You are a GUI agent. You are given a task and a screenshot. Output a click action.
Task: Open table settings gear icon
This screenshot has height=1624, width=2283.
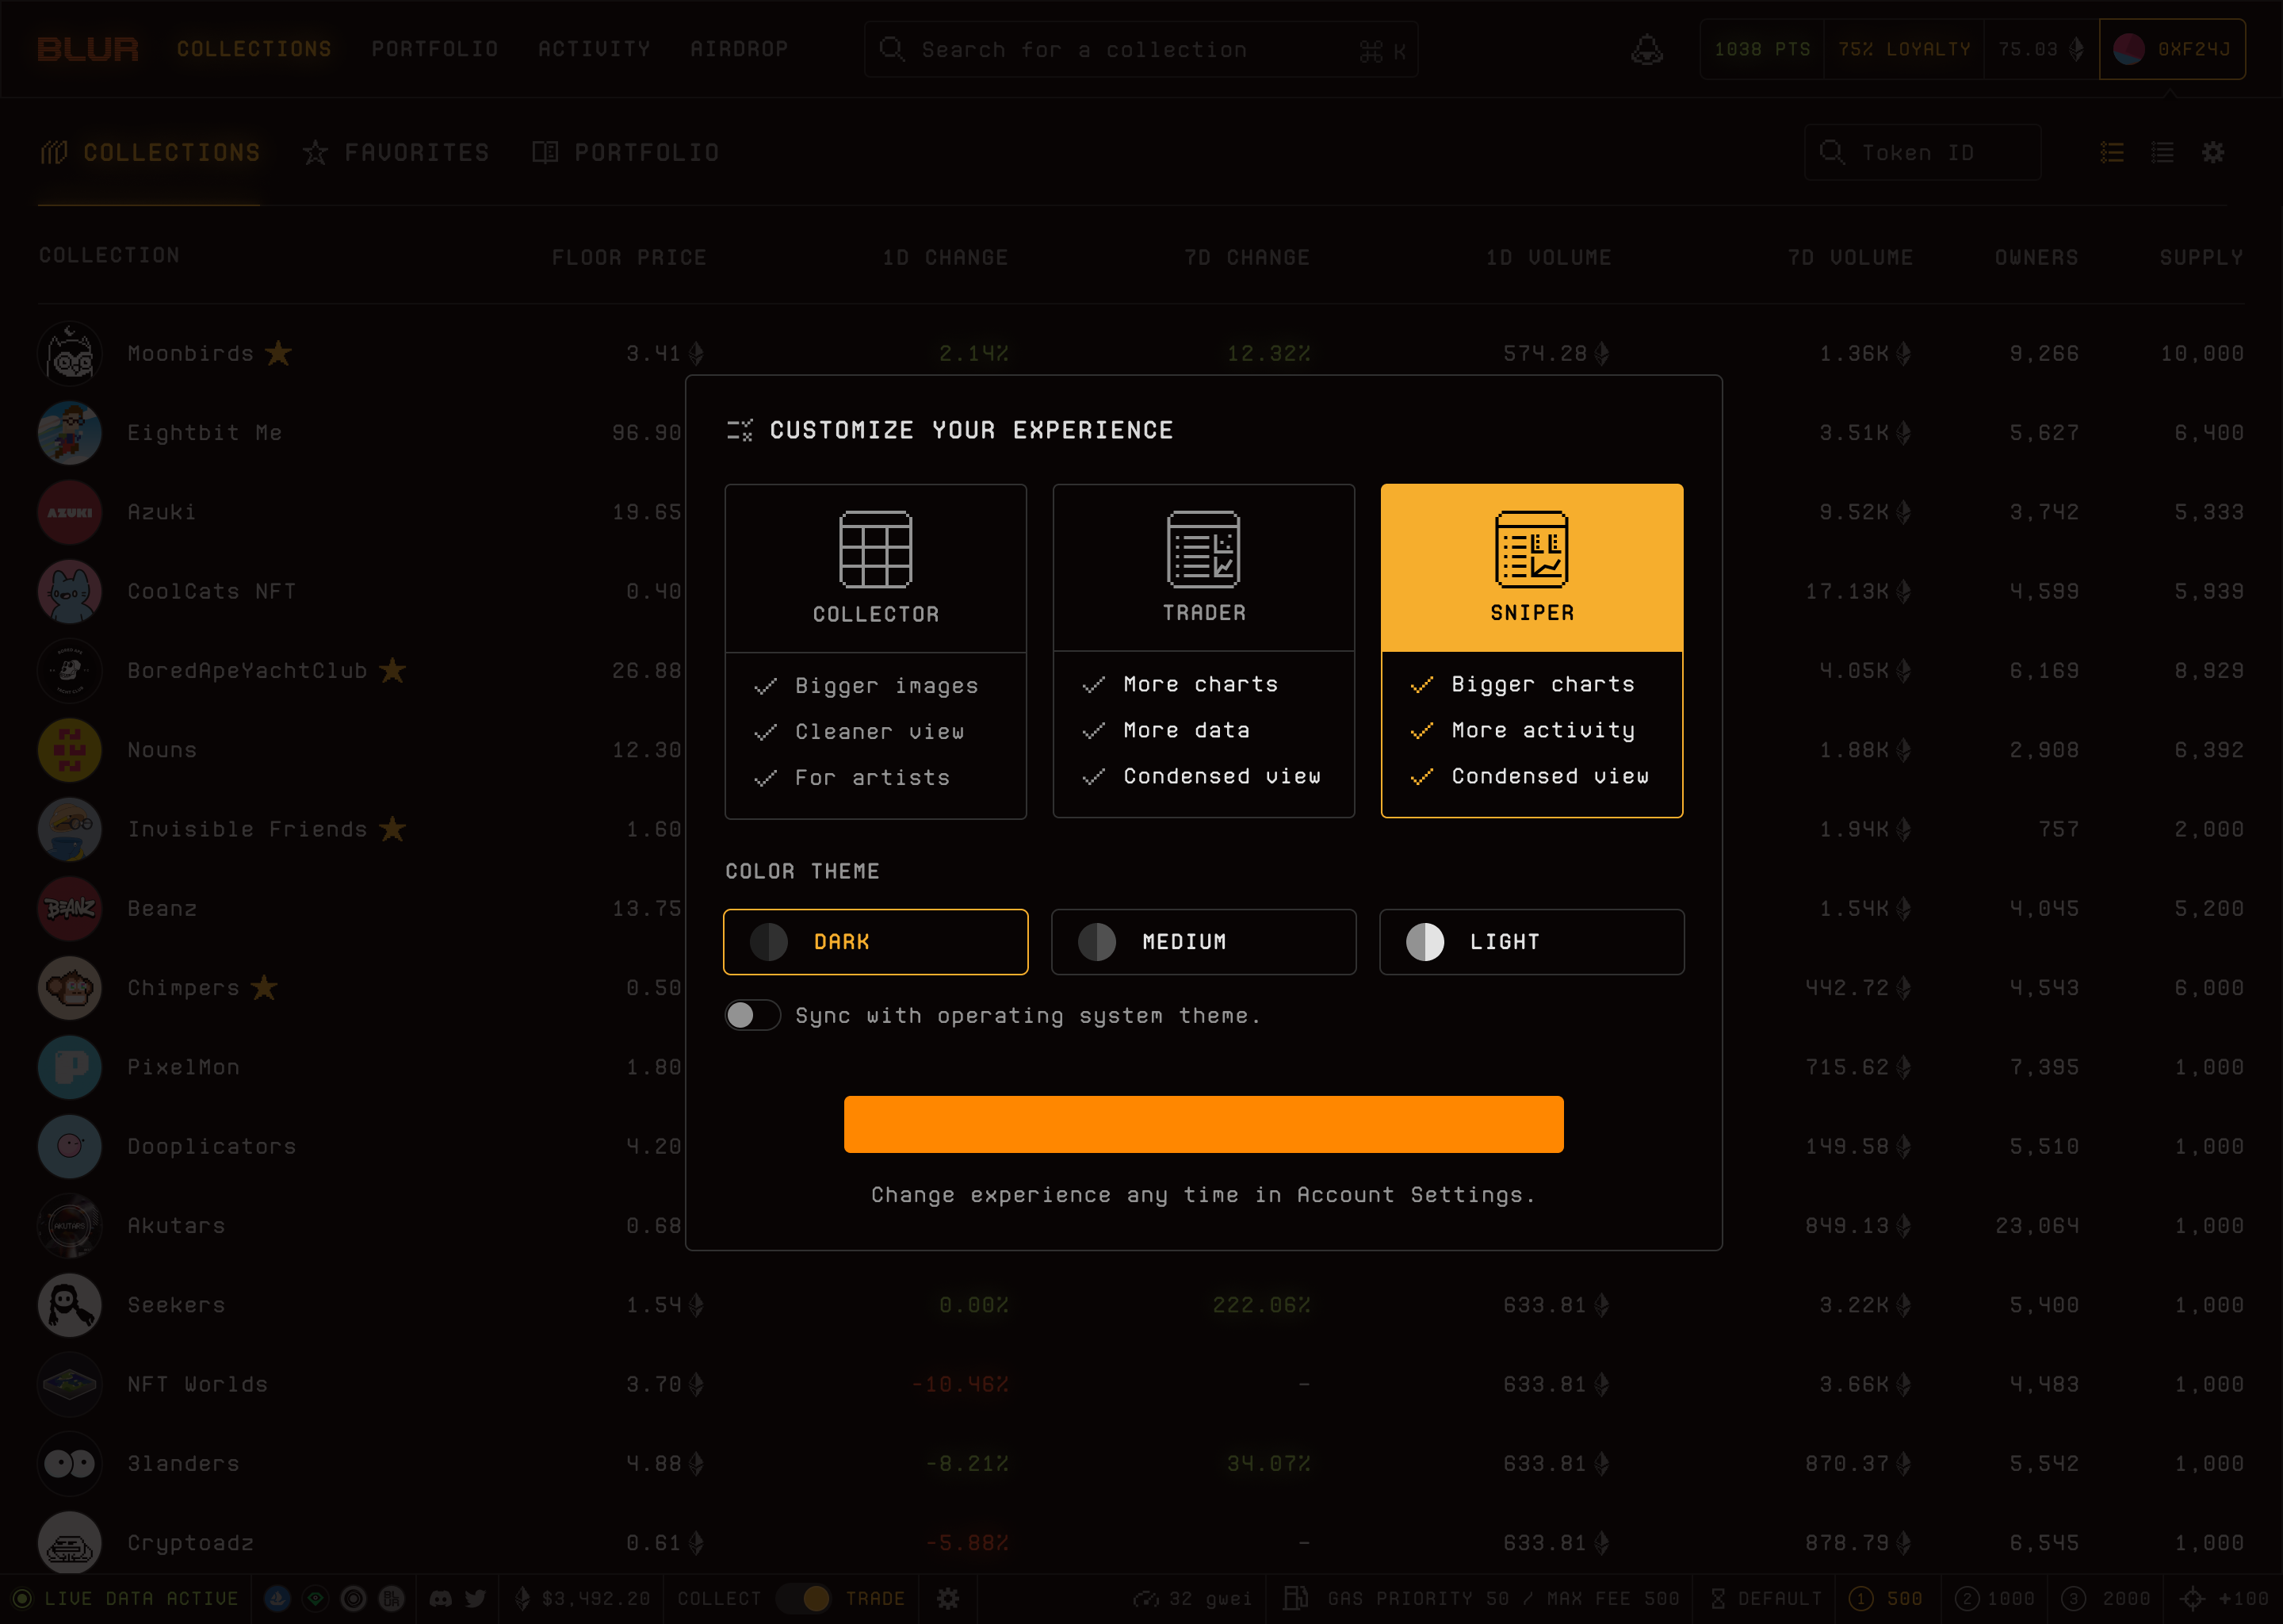(x=2213, y=152)
